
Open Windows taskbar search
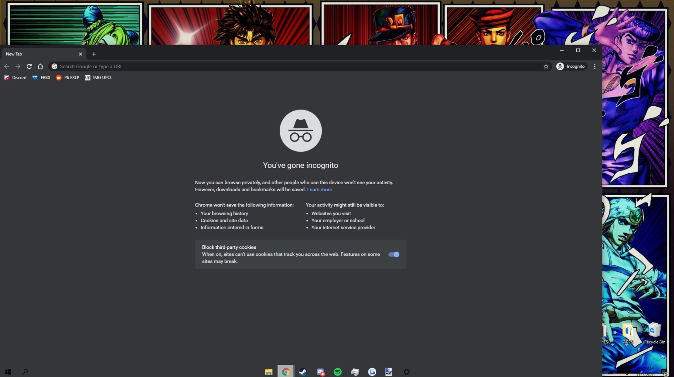click(25, 372)
